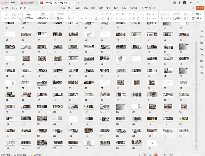Click the user avatar in title bar

(x=184, y=3)
